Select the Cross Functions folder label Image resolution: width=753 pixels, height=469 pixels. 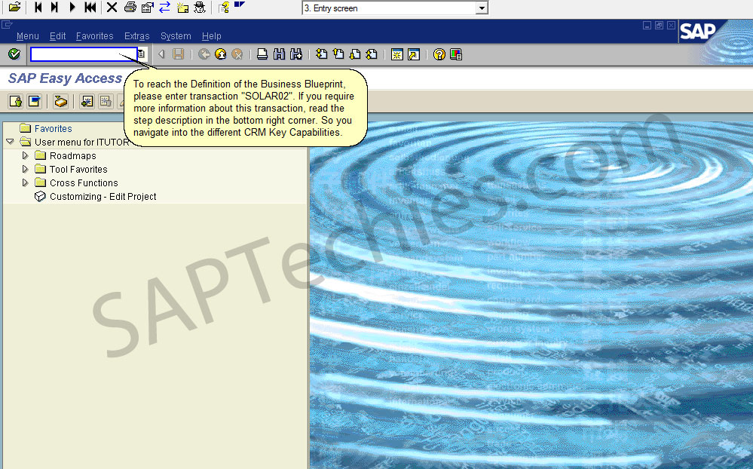(84, 182)
